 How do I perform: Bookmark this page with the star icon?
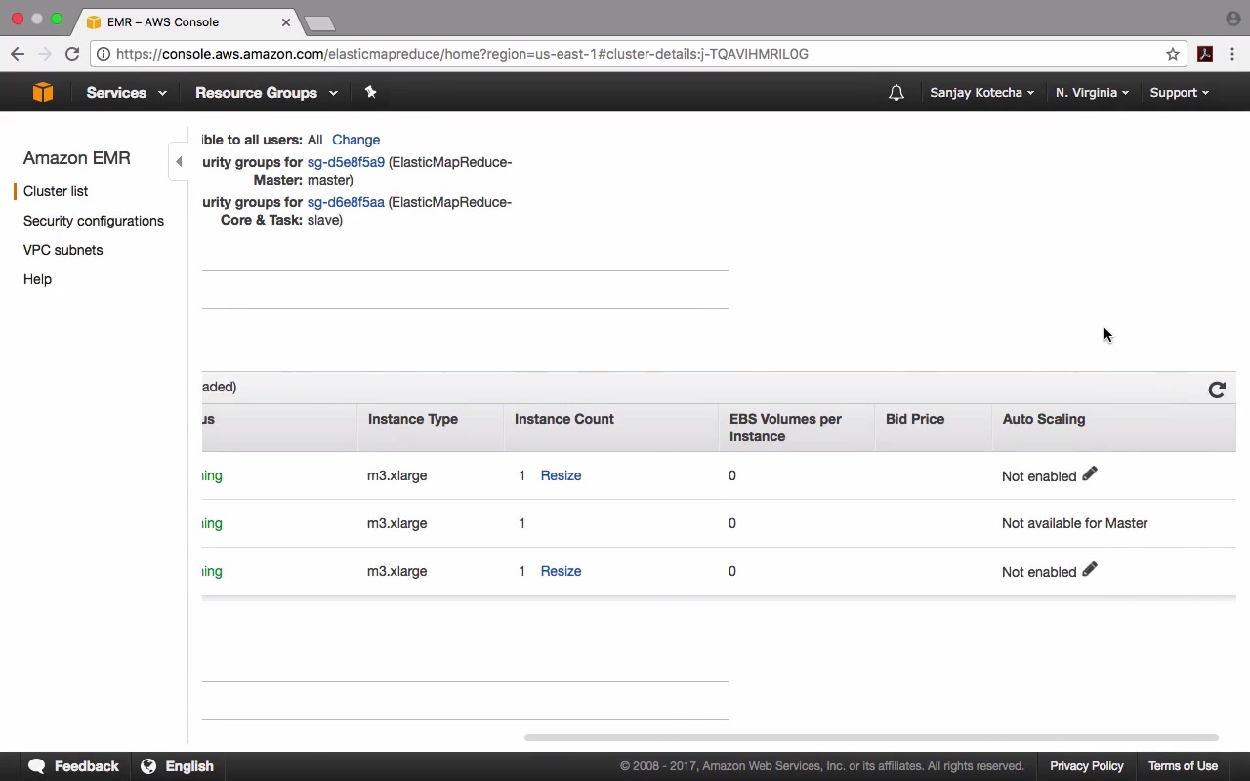tap(1173, 54)
